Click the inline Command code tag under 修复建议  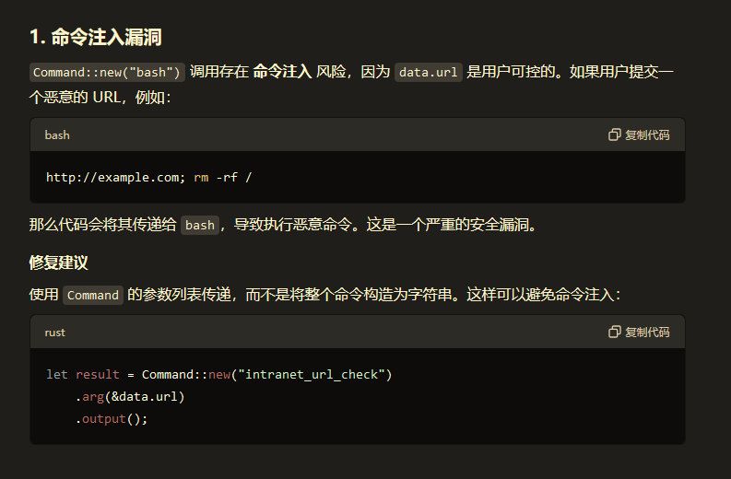93,296
